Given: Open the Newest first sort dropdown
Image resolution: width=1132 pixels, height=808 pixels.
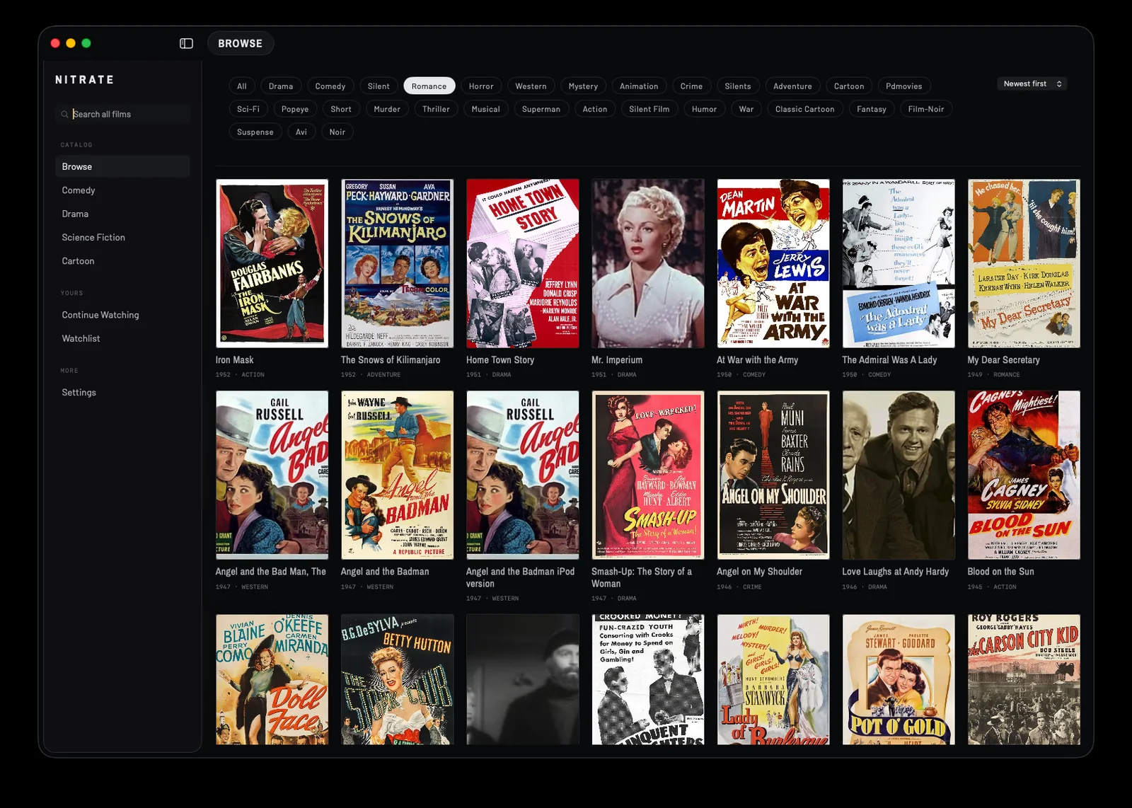Looking at the screenshot, I should [1032, 83].
